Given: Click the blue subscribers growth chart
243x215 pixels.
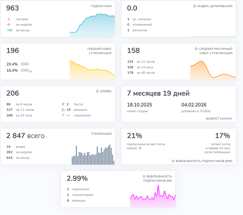Looking at the screenshot, I should pyautogui.click(x=92, y=25).
